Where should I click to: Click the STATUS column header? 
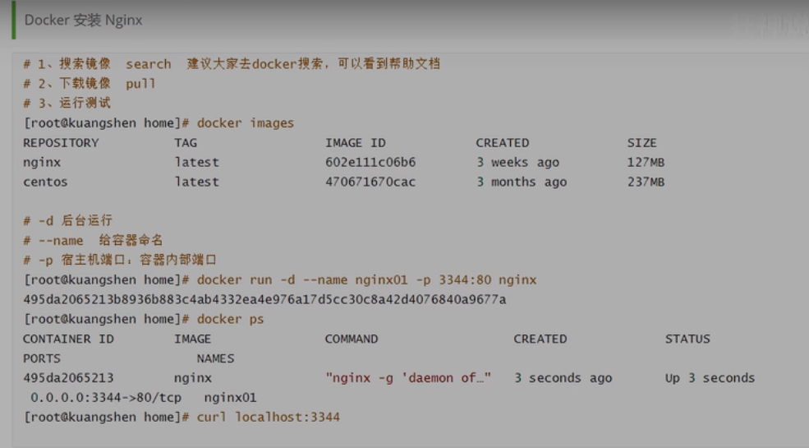click(x=687, y=339)
